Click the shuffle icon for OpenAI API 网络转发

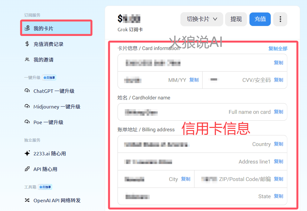click(27, 200)
